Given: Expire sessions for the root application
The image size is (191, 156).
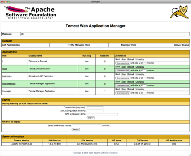Looking at the screenshot, I should (x=123, y=63).
